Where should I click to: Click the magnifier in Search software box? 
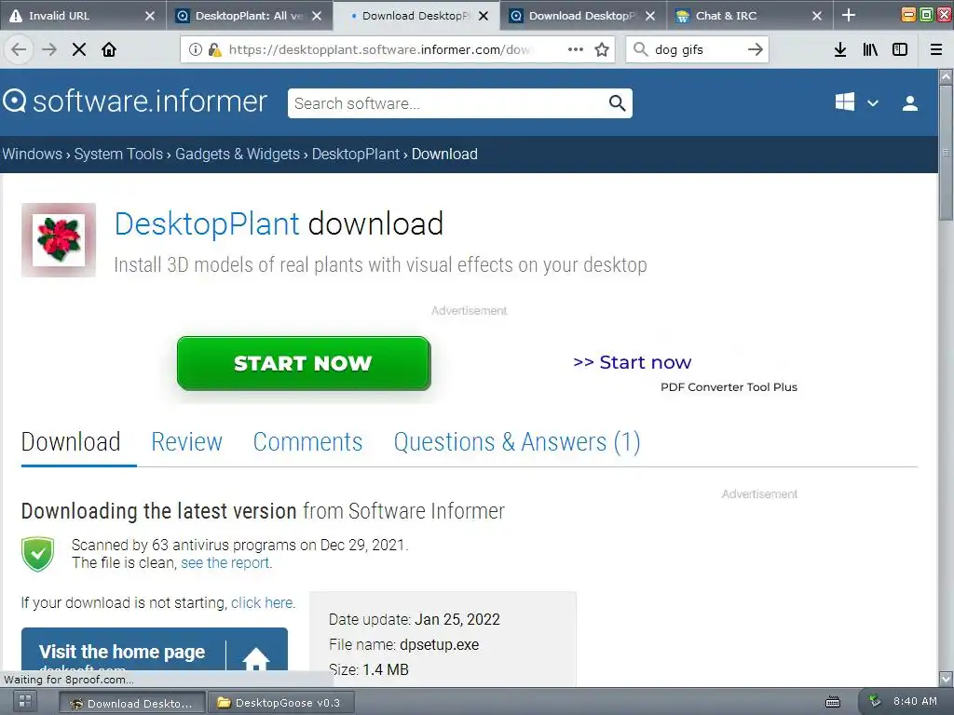coord(617,103)
